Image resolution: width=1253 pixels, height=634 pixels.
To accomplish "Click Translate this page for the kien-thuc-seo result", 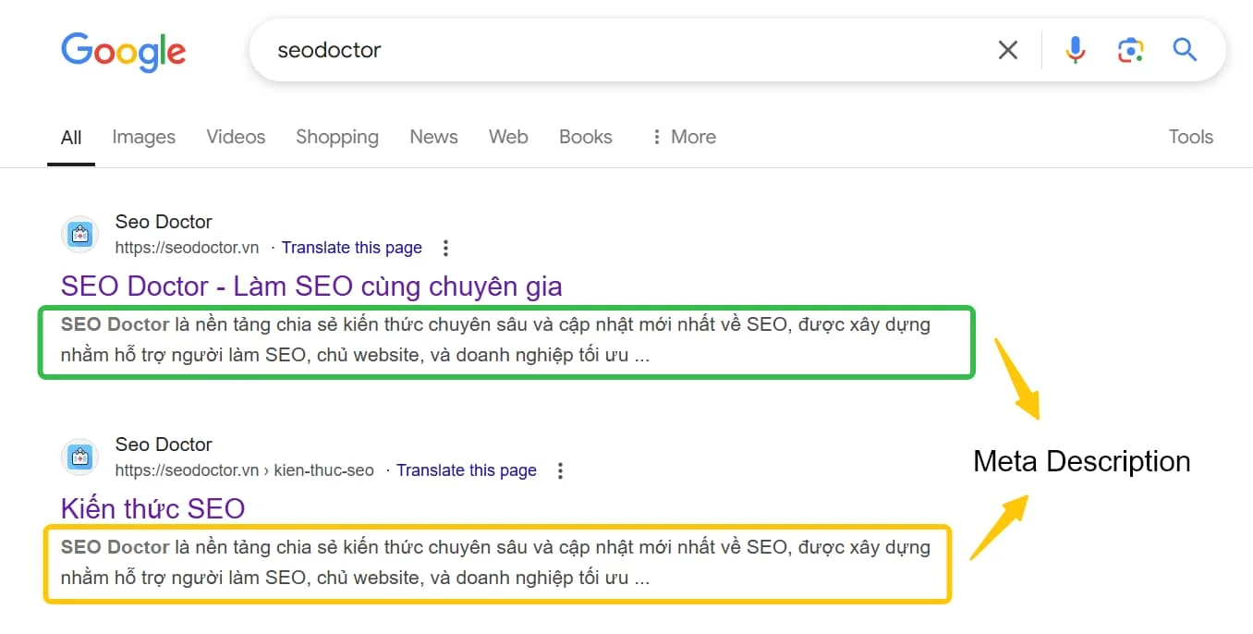I will coord(467,470).
